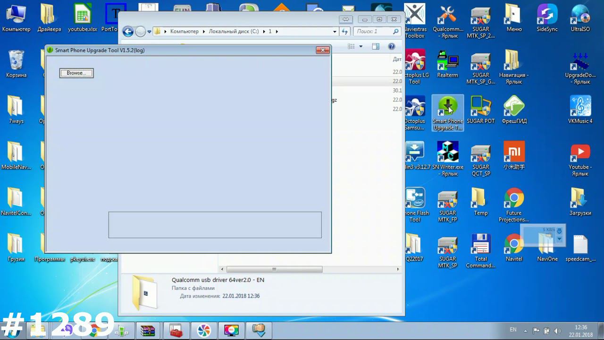604x340 pixels.
Task: Open the speedcam file on desktop
Action: tap(580, 247)
